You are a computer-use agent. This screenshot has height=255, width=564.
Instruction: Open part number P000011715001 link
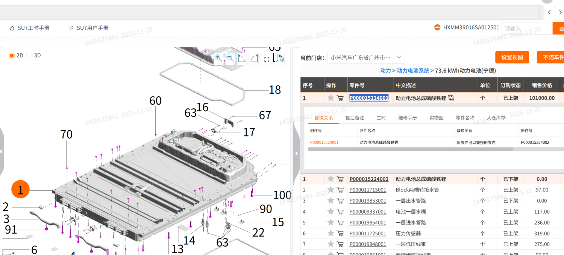click(x=368, y=190)
